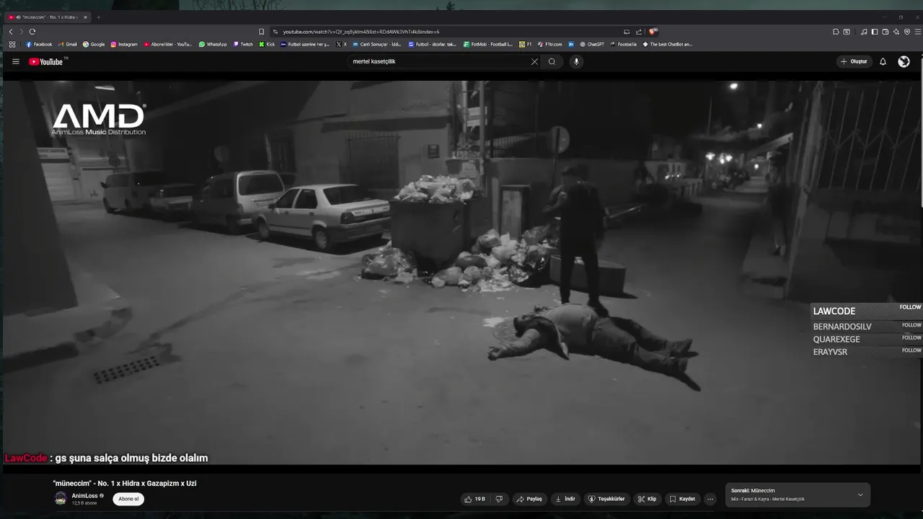Image resolution: width=923 pixels, height=519 pixels.
Task: Open the AnimLoss channel avatar
Action: 61,498
